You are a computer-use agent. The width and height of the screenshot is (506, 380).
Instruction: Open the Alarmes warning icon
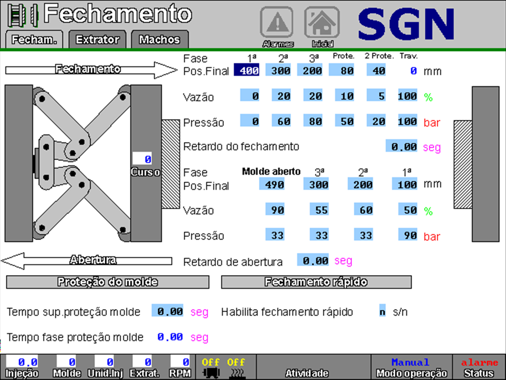tap(276, 24)
